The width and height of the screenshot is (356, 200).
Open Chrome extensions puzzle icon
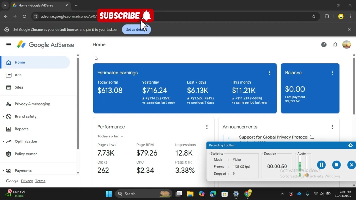(x=327, y=16)
